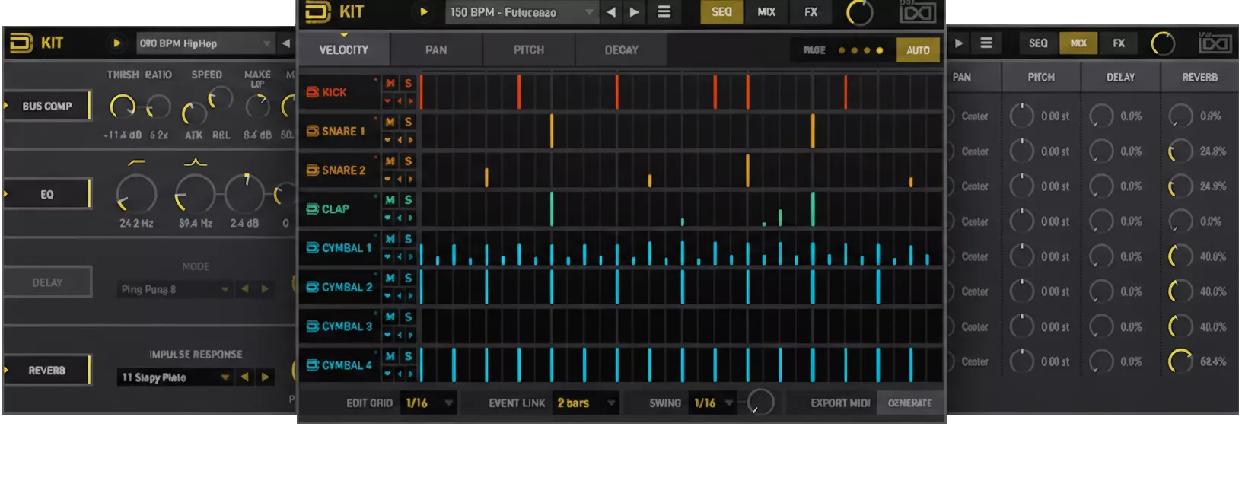
Task: Adjust the SWING amount knob
Action: tap(760, 403)
